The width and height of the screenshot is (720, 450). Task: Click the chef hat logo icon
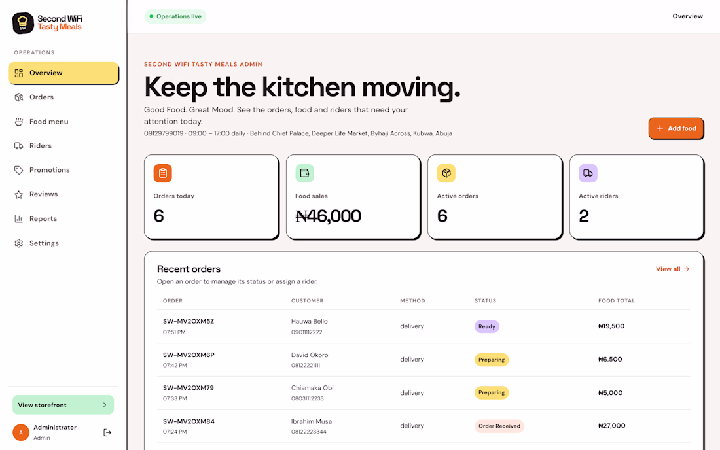pos(23,23)
